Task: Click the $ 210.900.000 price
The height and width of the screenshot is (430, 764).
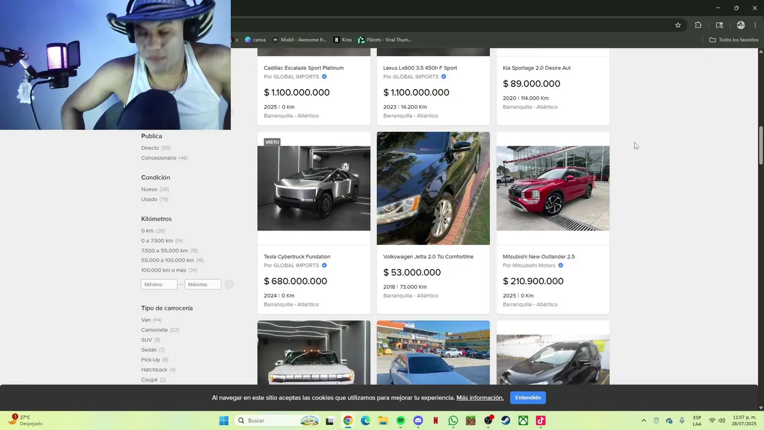Action: [533, 281]
